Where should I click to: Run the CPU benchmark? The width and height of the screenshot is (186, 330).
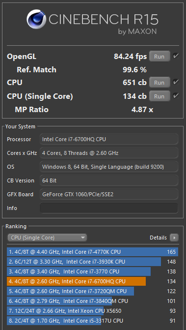pyautogui.click(x=159, y=82)
